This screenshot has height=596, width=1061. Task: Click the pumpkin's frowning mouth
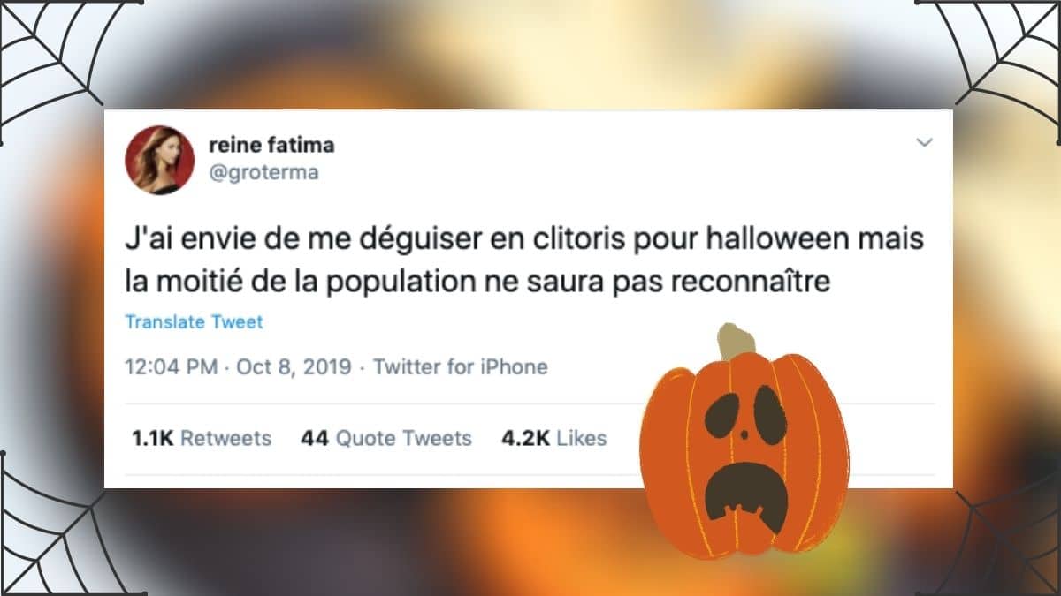coord(746,497)
